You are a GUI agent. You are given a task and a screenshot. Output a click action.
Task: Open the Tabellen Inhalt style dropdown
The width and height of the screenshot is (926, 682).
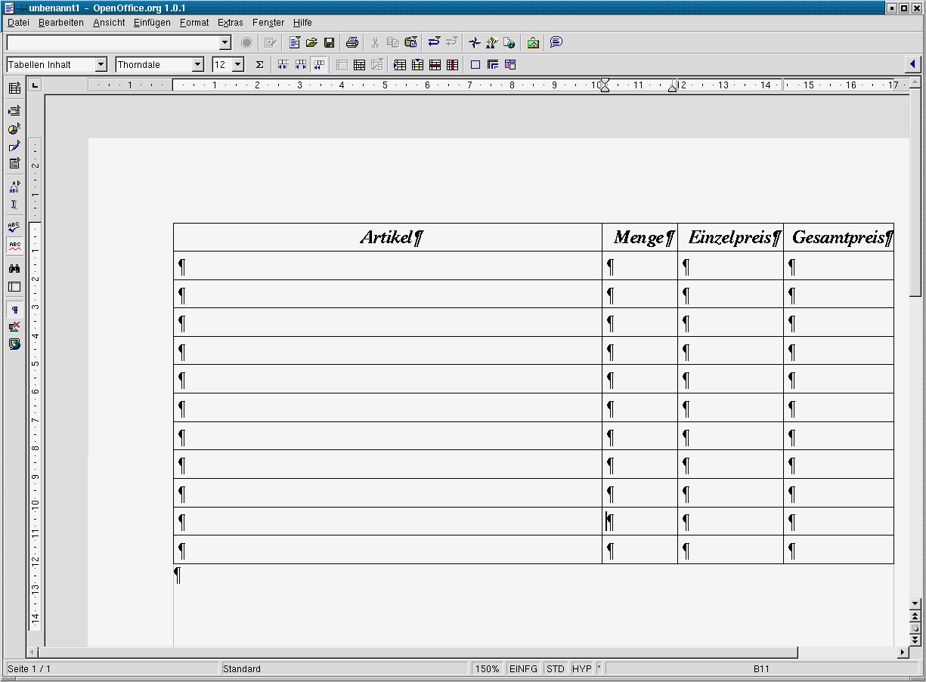(101, 64)
